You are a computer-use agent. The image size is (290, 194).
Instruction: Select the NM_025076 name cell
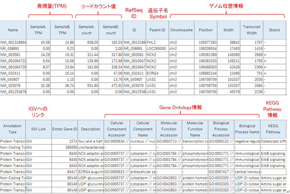pos(13,86)
